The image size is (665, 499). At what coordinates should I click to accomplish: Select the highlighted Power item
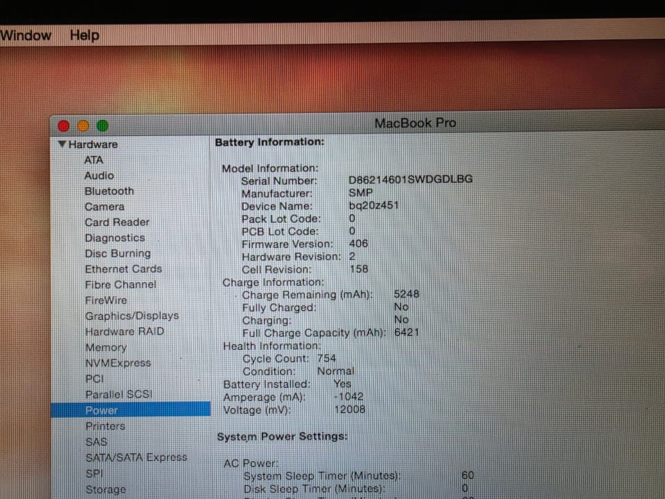[x=131, y=410]
